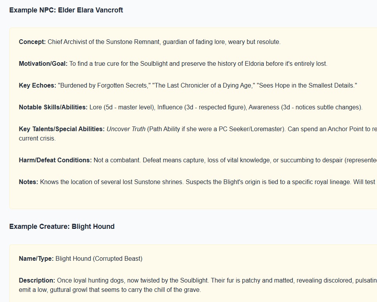Click the Concept: label
The width and height of the screenshot is (377, 302).
pos(32,42)
